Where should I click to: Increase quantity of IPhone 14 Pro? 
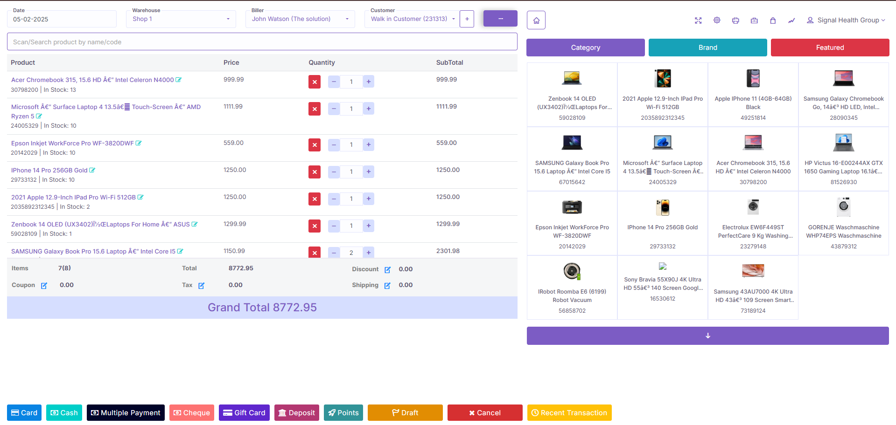(x=369, y=171)
